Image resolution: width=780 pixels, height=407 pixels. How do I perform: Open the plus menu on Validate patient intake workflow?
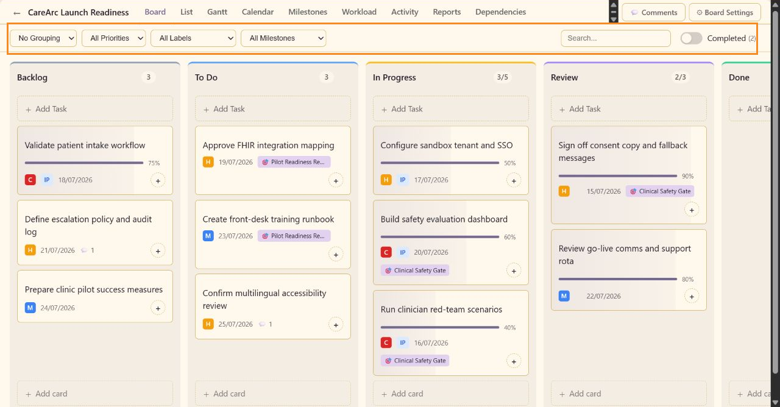tap(158, 180)
